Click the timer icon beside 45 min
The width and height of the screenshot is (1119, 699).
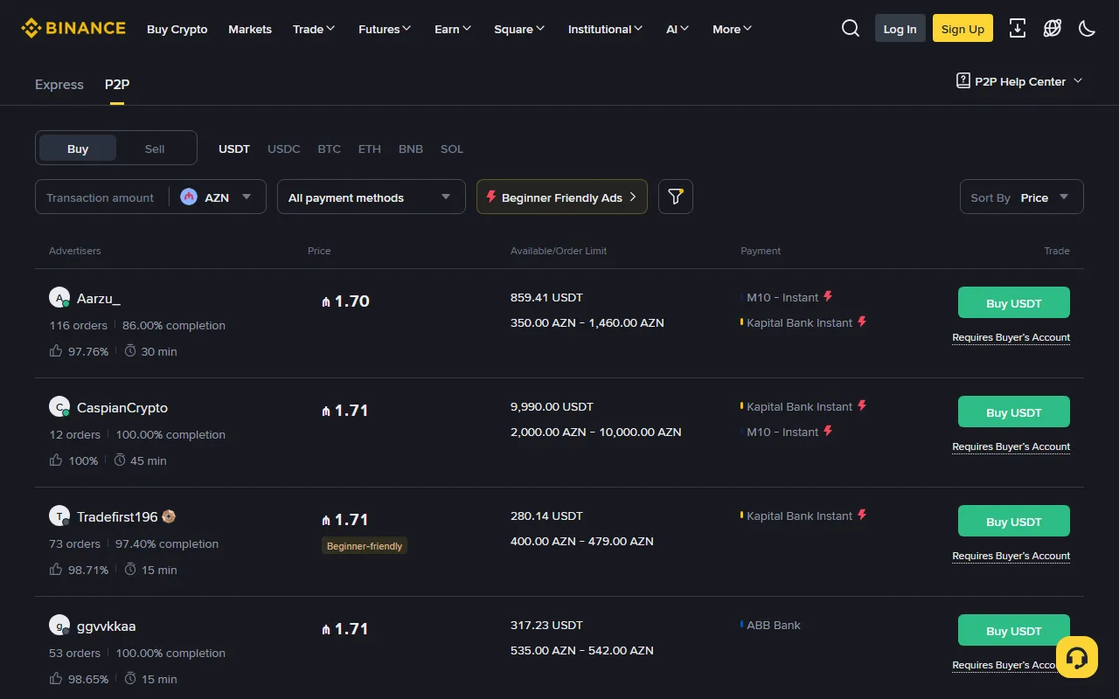119,460
